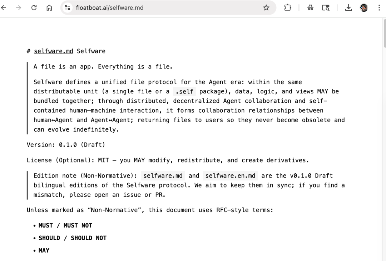Image resolution: width=386 pixels, height=261 pixels.
Task: Open the Extensions puzzle menu
Action: click(x=288, y=8)
